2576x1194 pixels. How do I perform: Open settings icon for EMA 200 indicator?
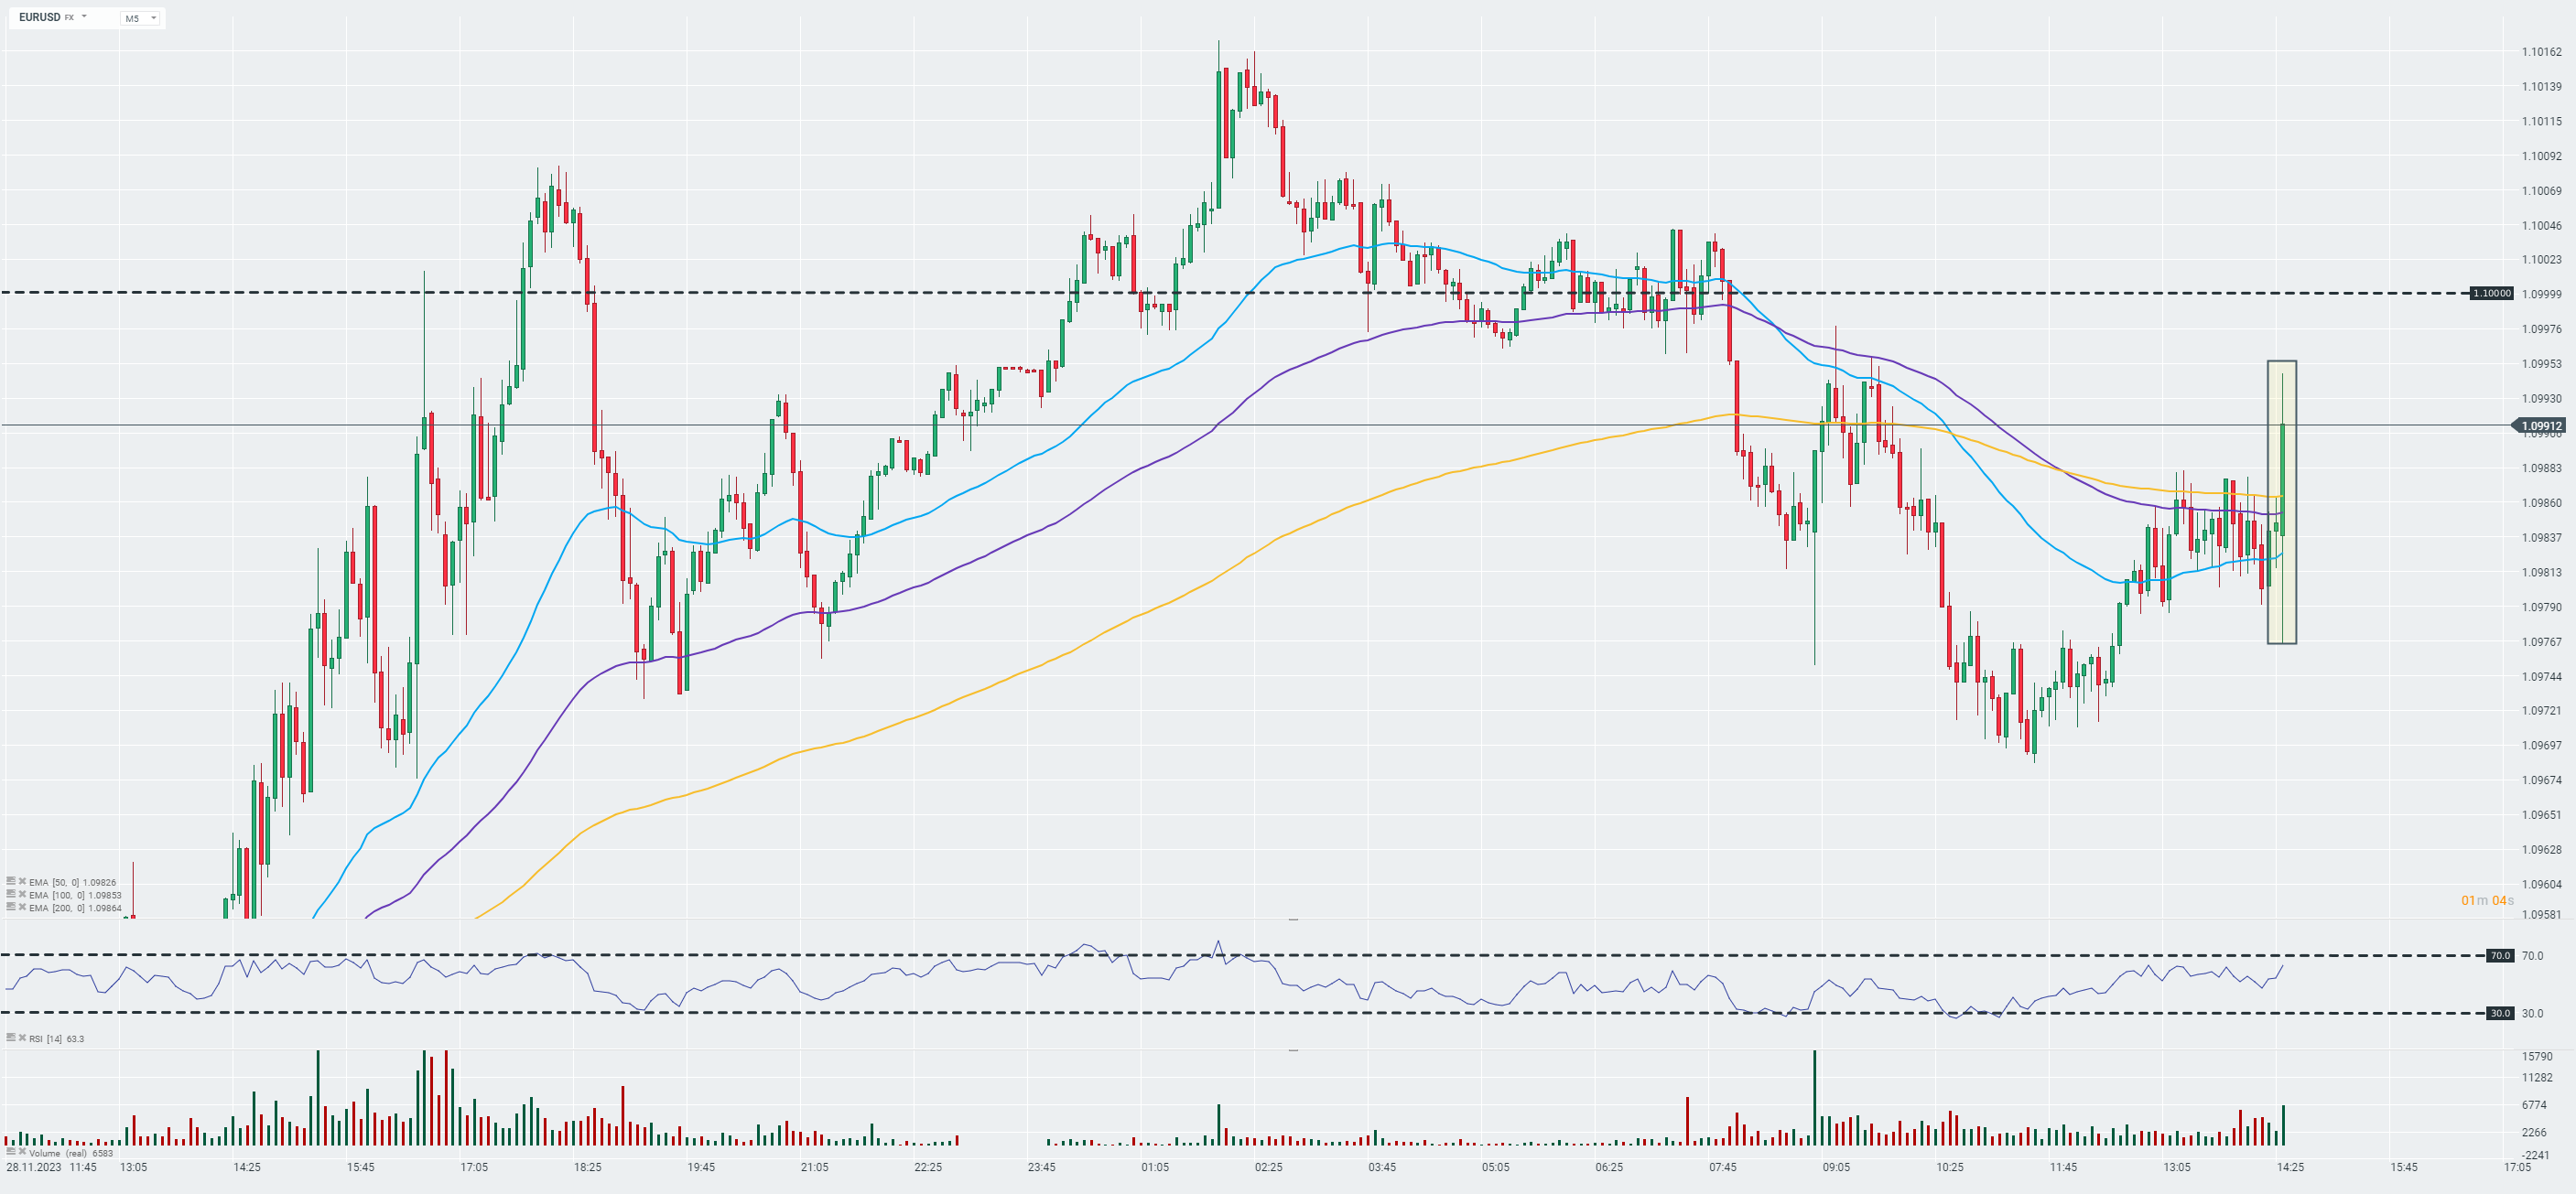click(x=10, y=908)
